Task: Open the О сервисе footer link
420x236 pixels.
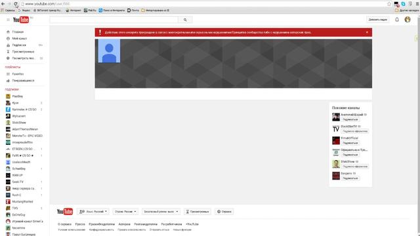Action: [64, 224]
